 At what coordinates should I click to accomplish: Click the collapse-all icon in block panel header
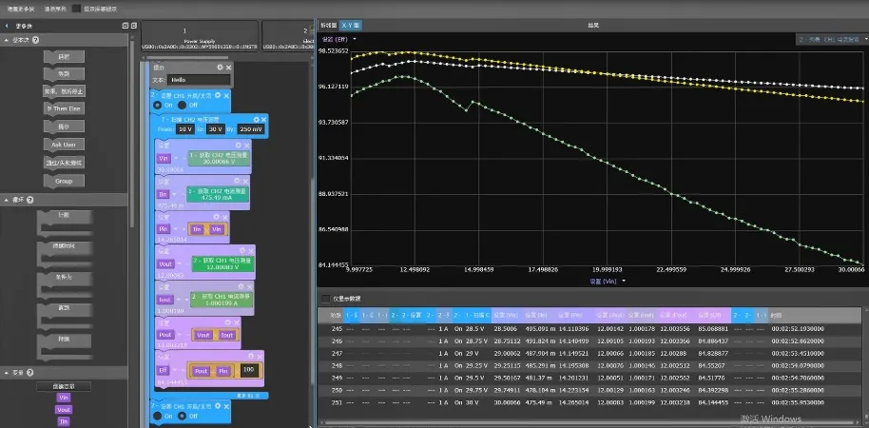[133, 26]
